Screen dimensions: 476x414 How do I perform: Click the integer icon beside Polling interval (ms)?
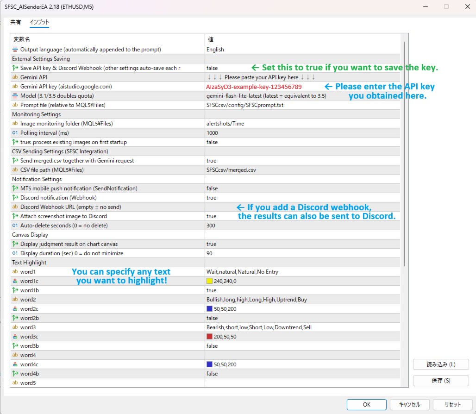coord(15,132)
